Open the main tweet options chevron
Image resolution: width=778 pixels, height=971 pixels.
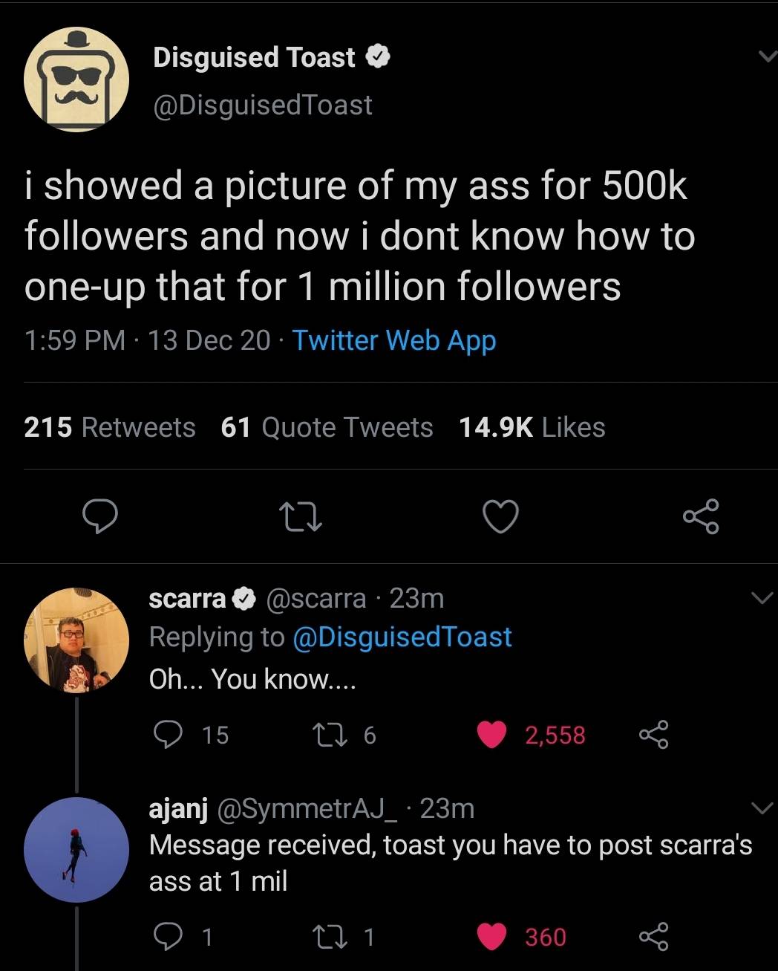tap(762, 57)
